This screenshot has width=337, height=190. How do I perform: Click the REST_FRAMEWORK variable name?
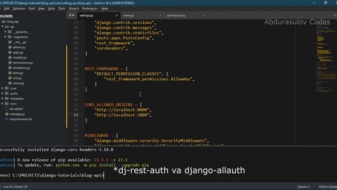(x=102, y=69)
